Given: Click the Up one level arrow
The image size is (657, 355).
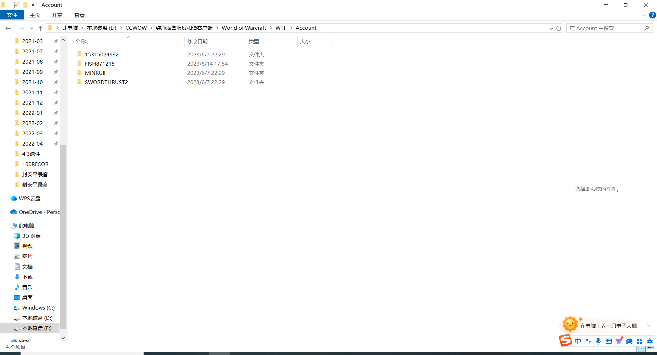Looking at the screenshot, I should click(40, 28).
